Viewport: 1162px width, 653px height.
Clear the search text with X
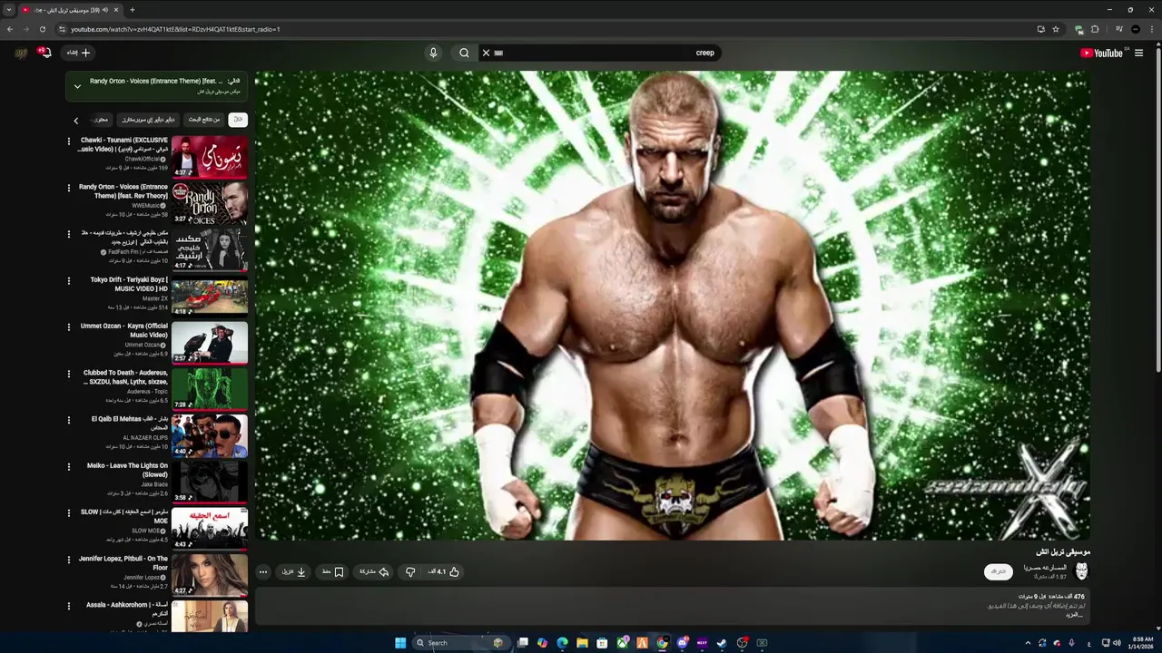[x=486, y=53]
